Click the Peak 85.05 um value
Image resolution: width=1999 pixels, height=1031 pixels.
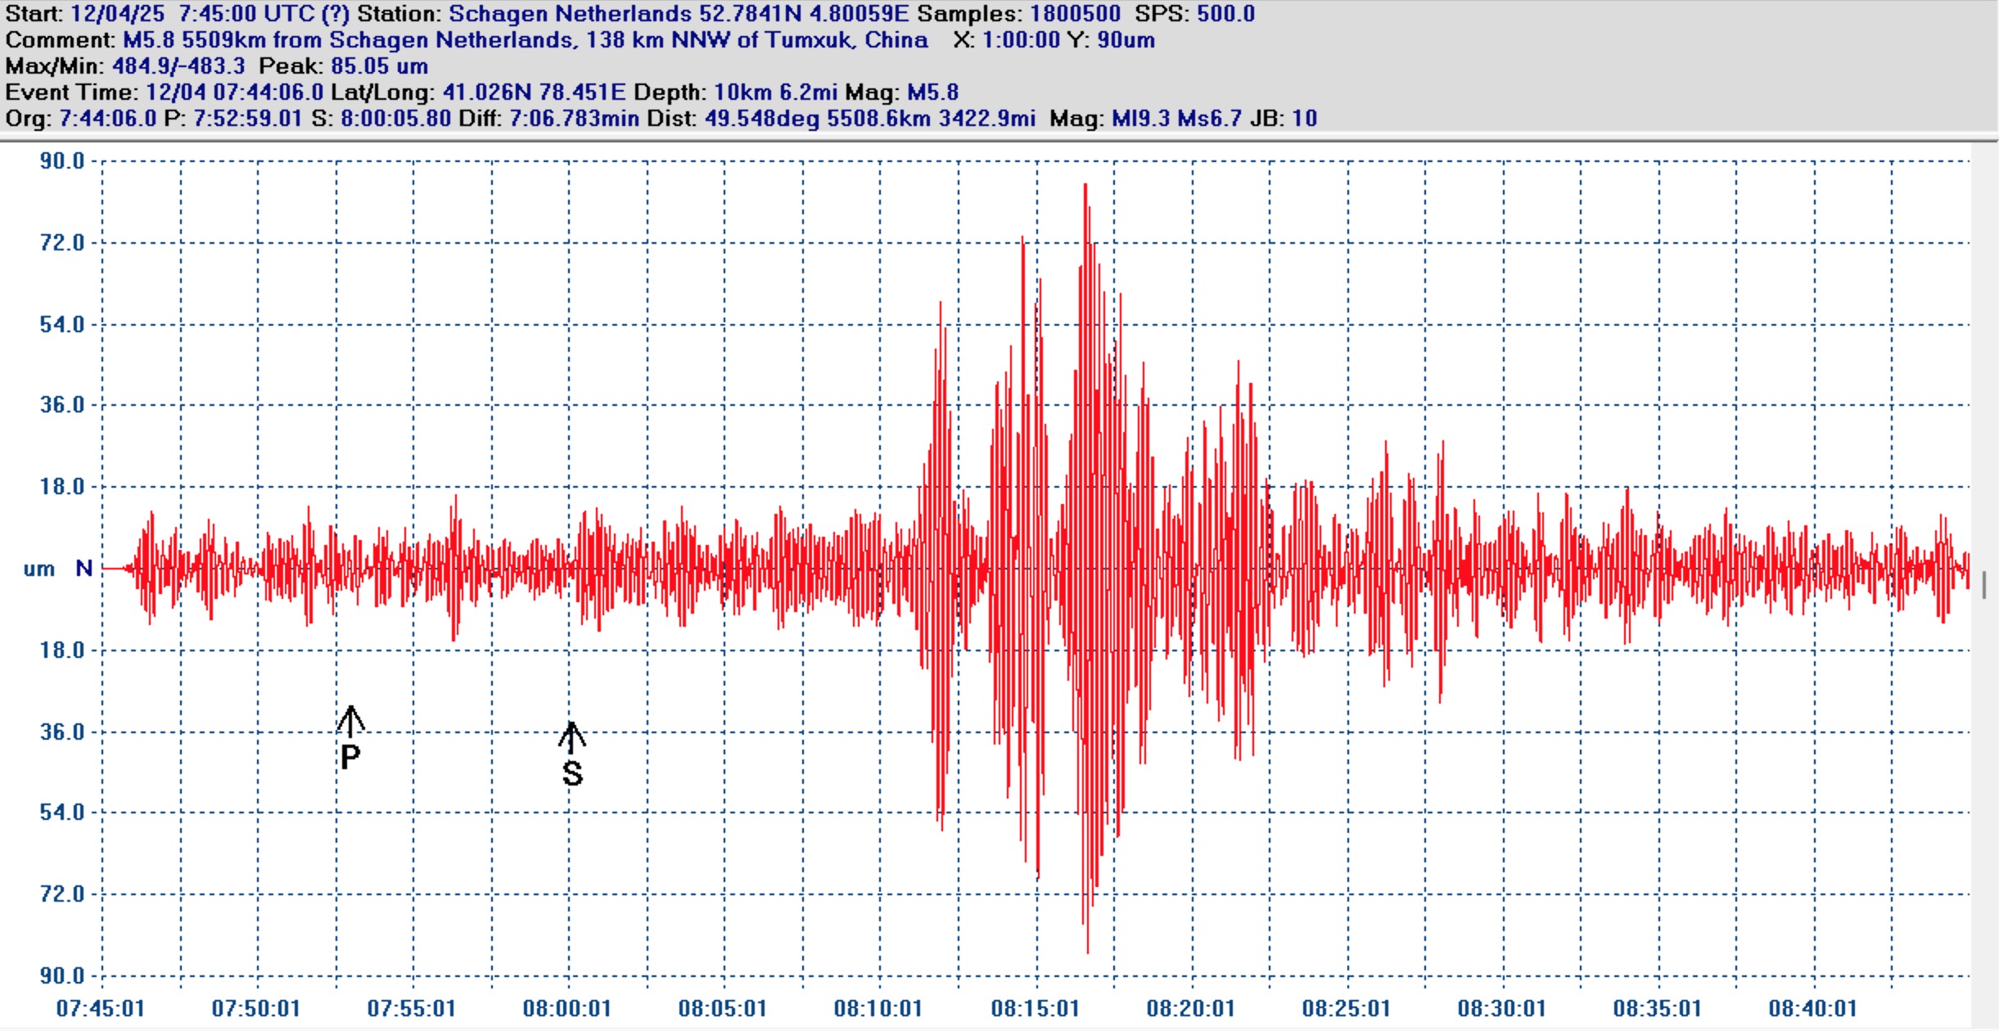pyautogui.click(x=379, y=66)
